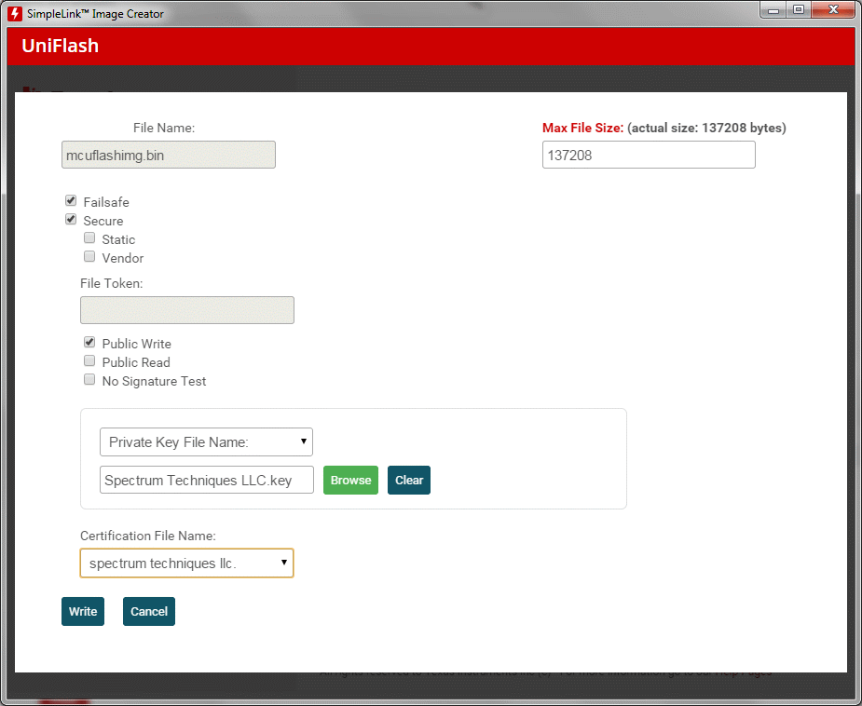Minimize the SimpleLink Image Creator window

coord(773,10)
